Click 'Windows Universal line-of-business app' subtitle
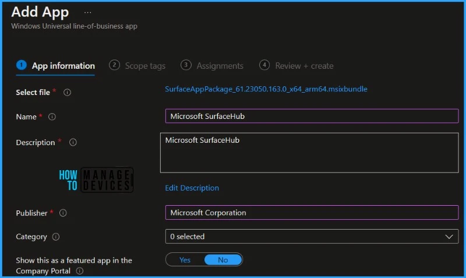The width and height of the screenshot is (466, 278). coord(75,26)
